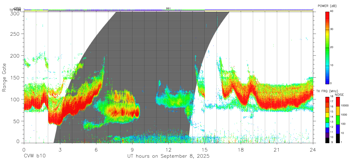Click the 20 dB power scale label
The height and width of the screenshot is (162, 352).
tap(332, 47)
